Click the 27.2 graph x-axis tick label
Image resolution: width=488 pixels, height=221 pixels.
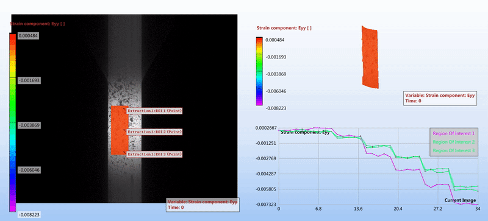pos(438,209)
